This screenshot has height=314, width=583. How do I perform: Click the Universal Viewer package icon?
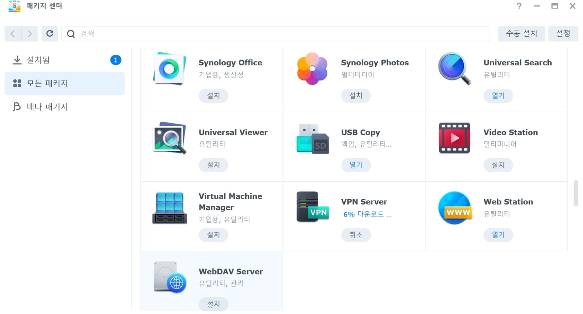[x=170, y=138]
